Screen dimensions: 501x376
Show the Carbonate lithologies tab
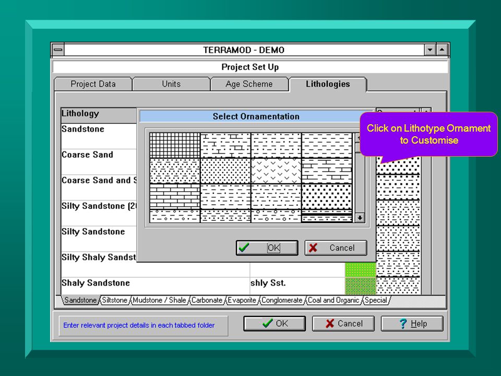207,300
